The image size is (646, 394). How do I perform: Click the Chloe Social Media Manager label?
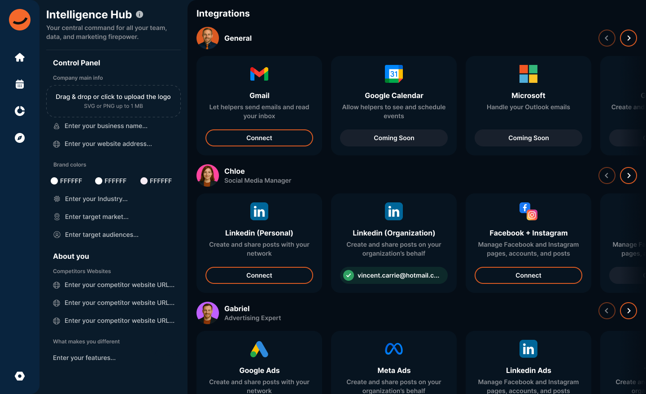click(x=258, y=176)
